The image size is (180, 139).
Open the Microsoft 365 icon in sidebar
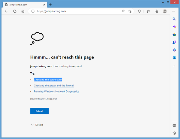click(x=174, y=50)
